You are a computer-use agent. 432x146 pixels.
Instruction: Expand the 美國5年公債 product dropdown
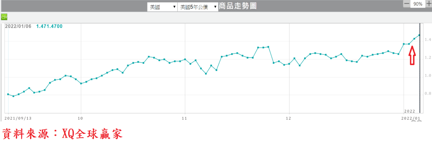click(x=198, y=7)
